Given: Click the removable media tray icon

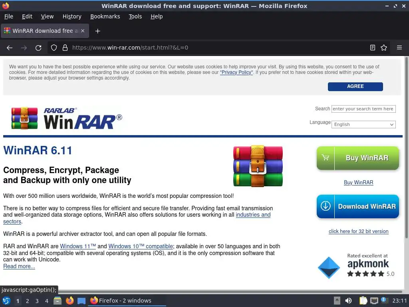Looking at the screenshot, I should click(337, 301).
